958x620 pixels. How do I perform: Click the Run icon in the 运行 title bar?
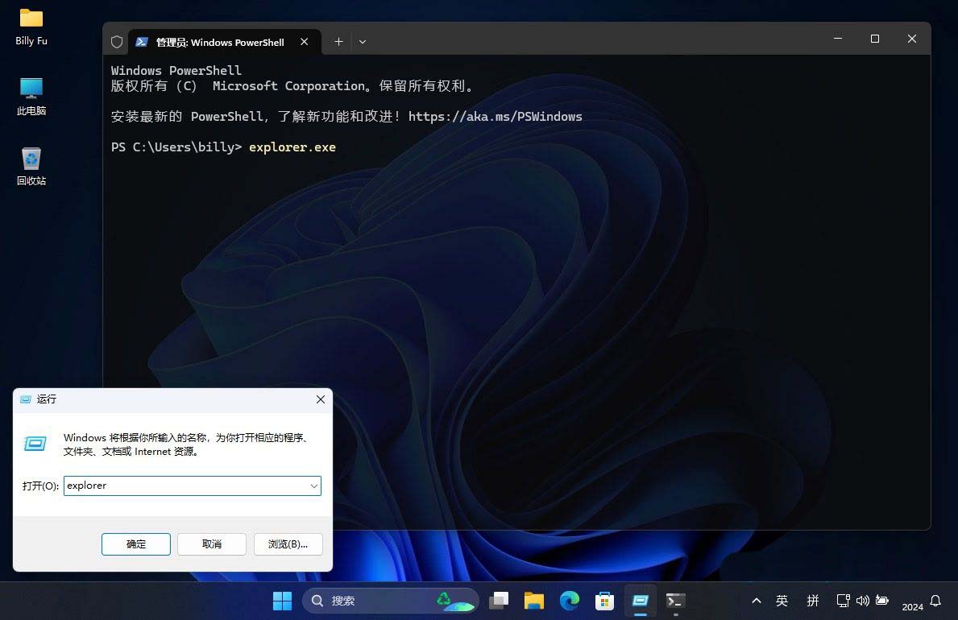(x=26, y=399)
